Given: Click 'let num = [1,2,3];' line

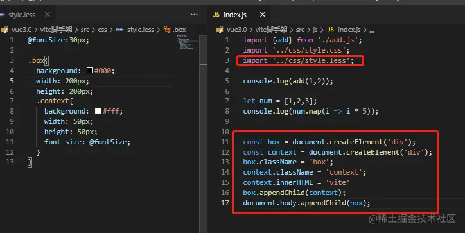Looking at the screenshot, I should 279,101.
